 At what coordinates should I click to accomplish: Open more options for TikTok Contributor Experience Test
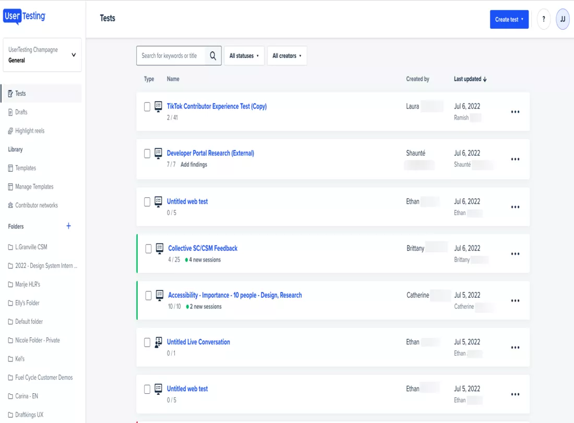click(515, 112)
